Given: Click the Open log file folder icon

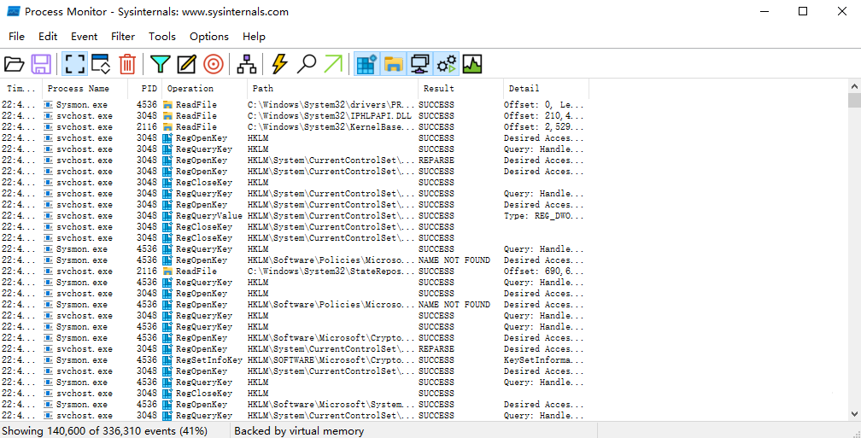Looking at the screenshot, I should pos(15,64).
